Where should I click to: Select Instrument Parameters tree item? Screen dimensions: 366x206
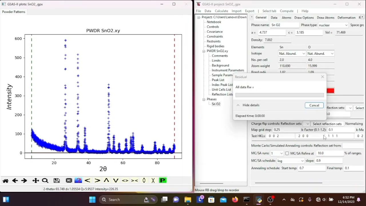[228, 70]
